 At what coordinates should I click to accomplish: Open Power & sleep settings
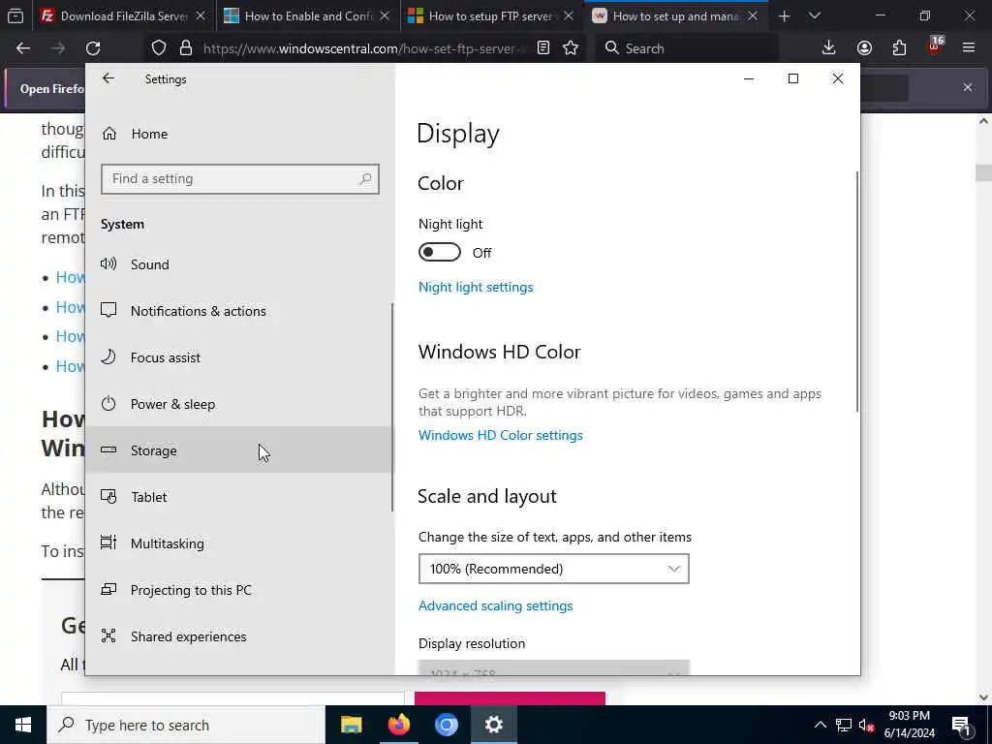pos(239,404)
